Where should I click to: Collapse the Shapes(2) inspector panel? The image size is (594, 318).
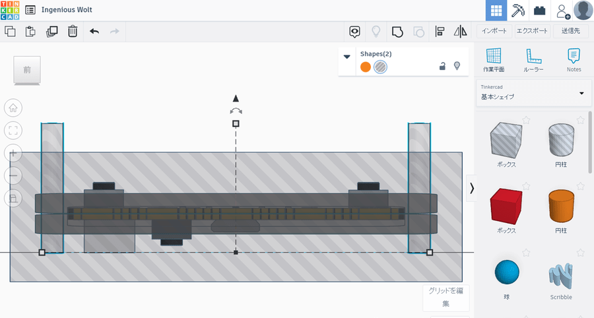346,57
